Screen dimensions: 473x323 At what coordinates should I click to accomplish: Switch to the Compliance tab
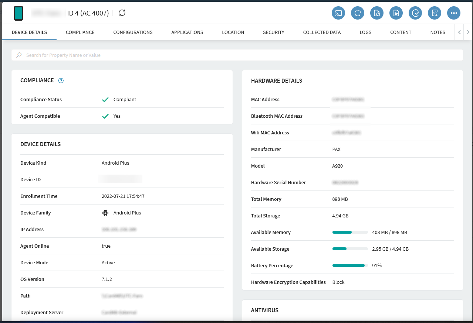click(80, 32)
